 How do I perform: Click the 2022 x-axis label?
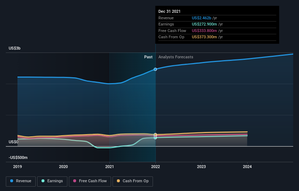pyautogui.click(x=156, y=167)
